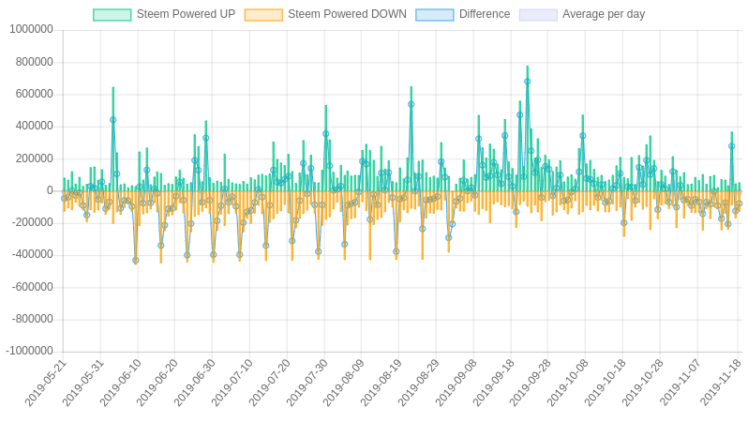Viewport: 748px width, 422px height.
Task: Click the 2019-09-18 date label
Action: [493, 383]
